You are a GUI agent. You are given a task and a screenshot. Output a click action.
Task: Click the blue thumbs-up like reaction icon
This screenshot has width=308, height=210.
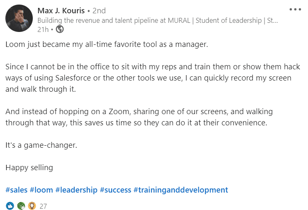10,206
